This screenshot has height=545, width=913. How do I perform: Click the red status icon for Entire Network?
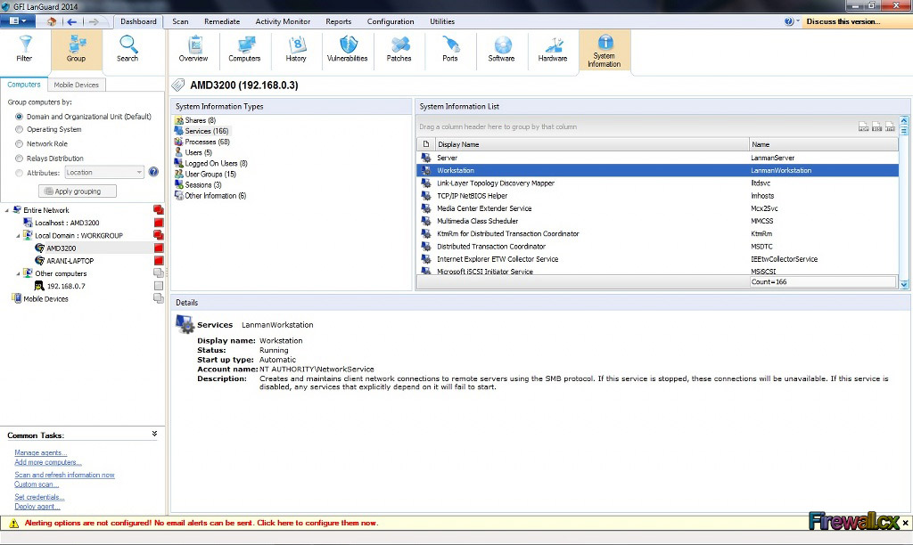(159, 209)
